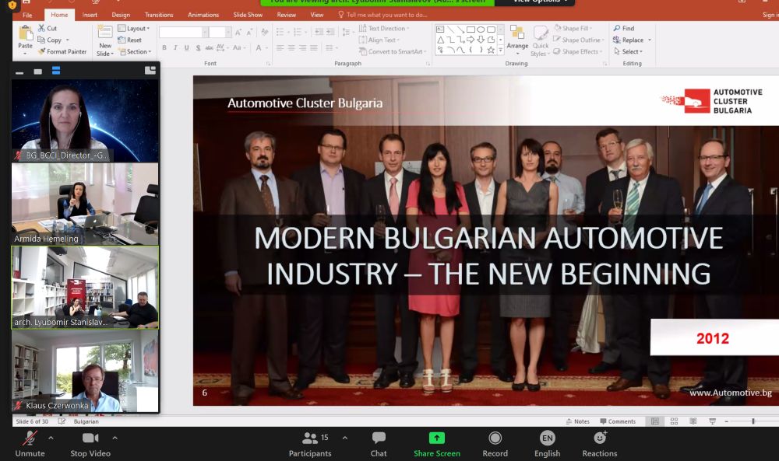
Task: Open the Layout dropdown
Action: (x=134, y=28)
